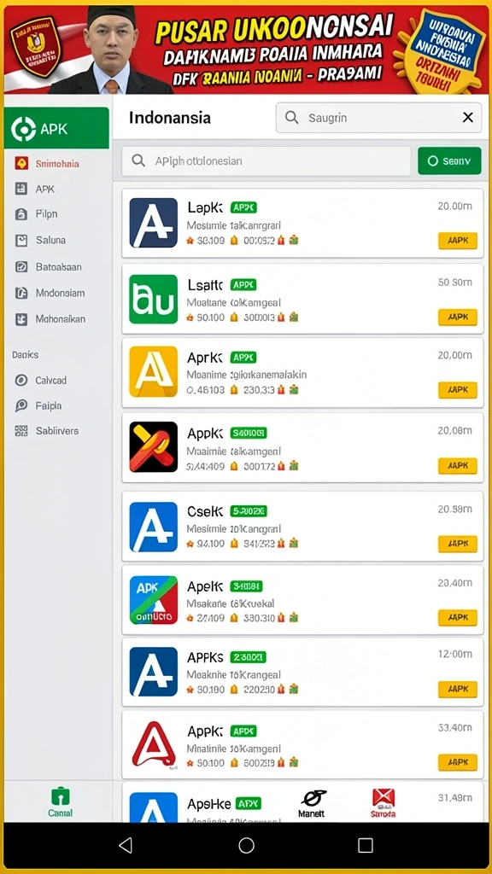The height and width of the screenshot is (874, 492).
Task: Open the yellow AprK app icon
Action: (154, 372)
